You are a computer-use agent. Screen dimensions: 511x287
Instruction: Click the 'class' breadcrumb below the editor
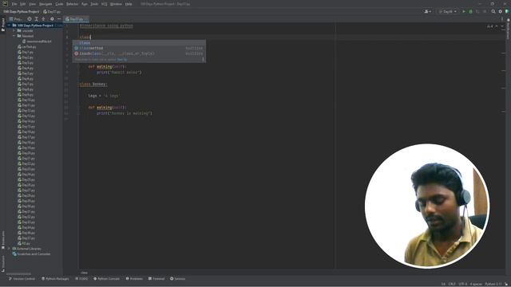point(84,273)
